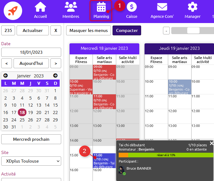Click Masquer les menus button
This screenshot has width=214, height=181.
(89, 30)
